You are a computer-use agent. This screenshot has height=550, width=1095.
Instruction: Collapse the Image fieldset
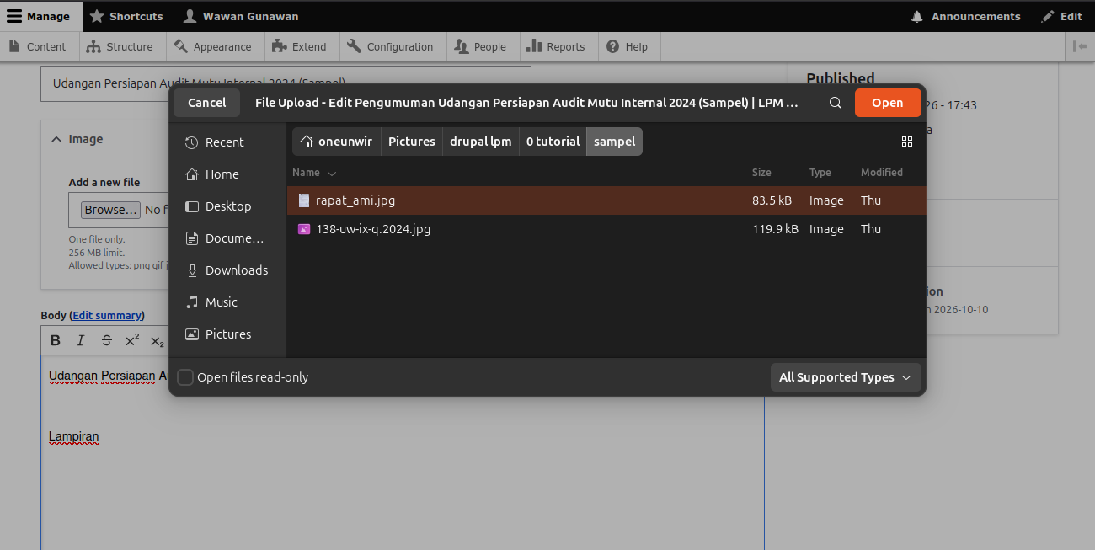pos(77,139)
